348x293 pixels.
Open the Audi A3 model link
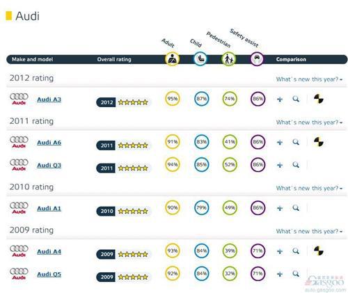tap(49, 100)
